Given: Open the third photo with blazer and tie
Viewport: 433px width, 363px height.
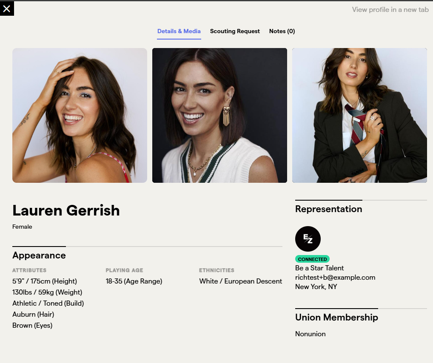Looking at the screenshot, I should (359, 115).
